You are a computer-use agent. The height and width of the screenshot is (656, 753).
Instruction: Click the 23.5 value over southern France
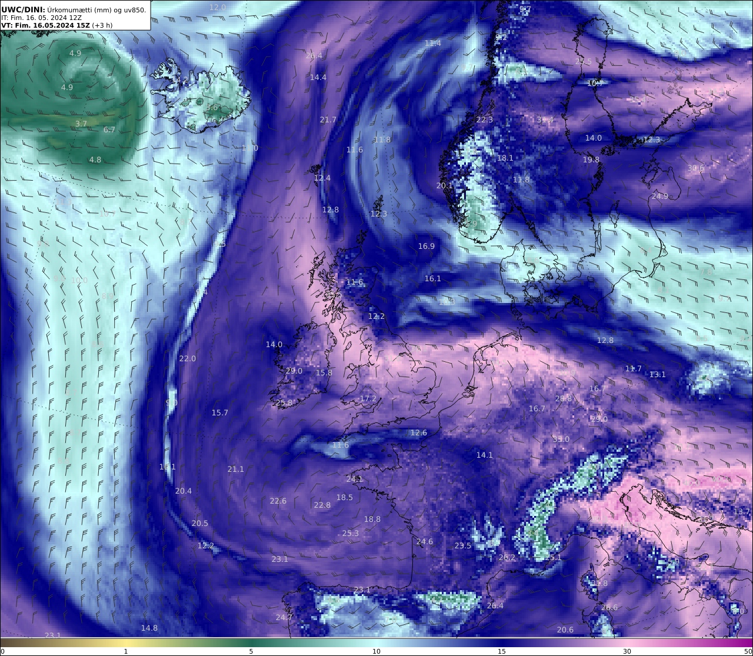[x=462, y=545]
